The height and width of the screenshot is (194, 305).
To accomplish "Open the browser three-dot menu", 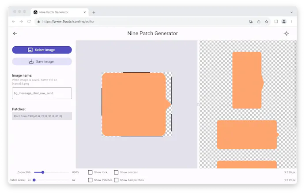I will [x=292, y=21].
